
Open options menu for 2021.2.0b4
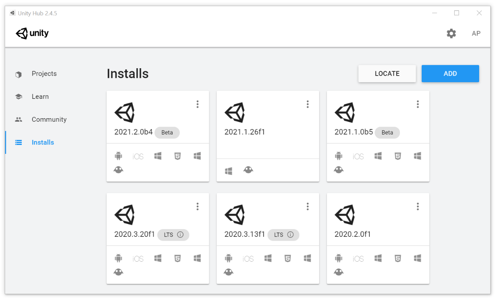pos(197,104)
